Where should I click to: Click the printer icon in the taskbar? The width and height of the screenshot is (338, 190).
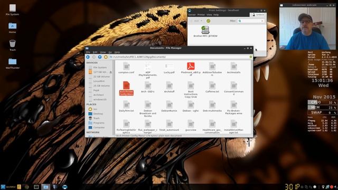click(64, 187)
